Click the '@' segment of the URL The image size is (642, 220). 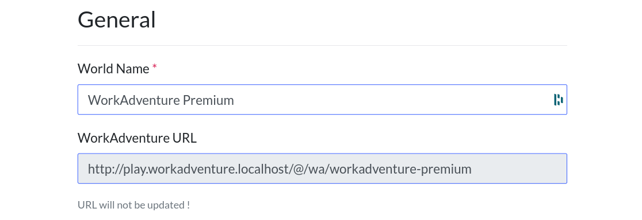click(x=297, y=169)
